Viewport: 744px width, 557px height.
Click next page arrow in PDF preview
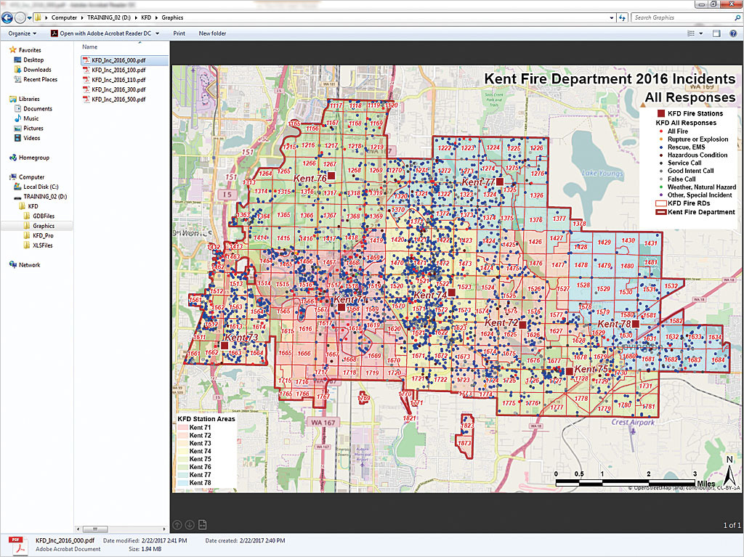[190, 525]
